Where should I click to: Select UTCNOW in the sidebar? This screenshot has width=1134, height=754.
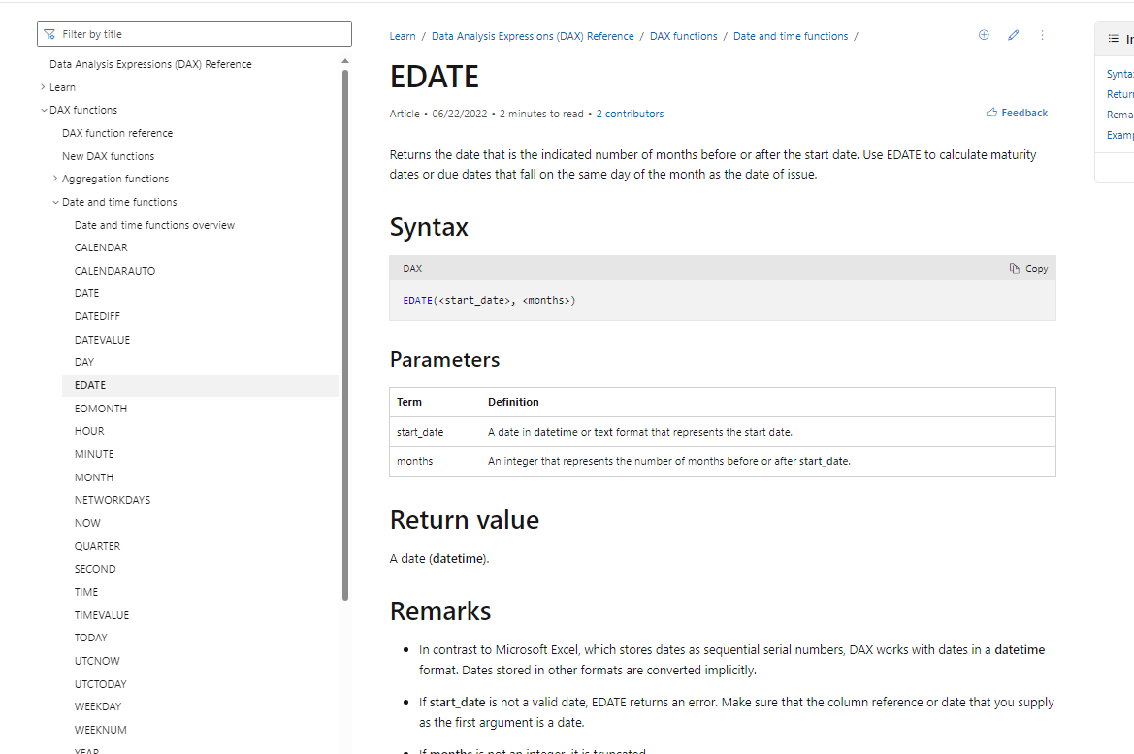click(x=97, y=661)
